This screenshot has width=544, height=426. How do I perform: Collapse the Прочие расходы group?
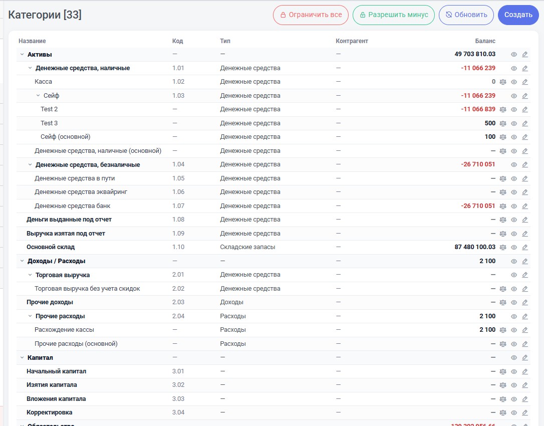tap(30, 316)
